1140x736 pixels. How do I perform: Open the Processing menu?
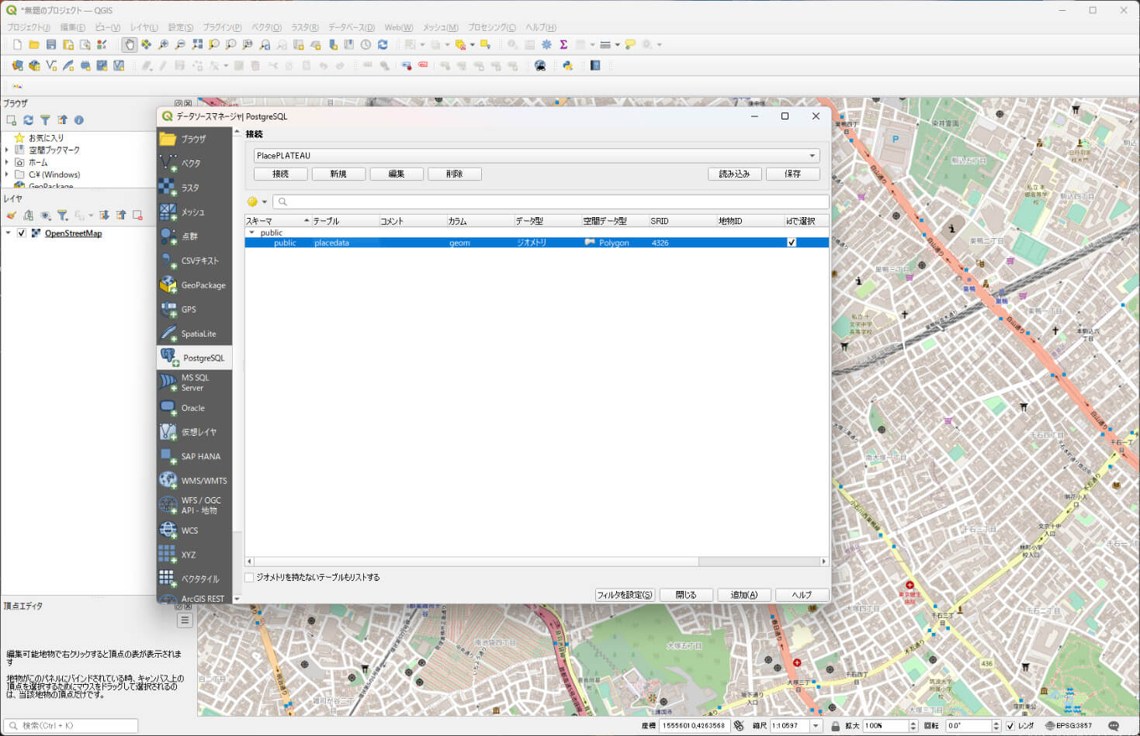tap(492, 27)
